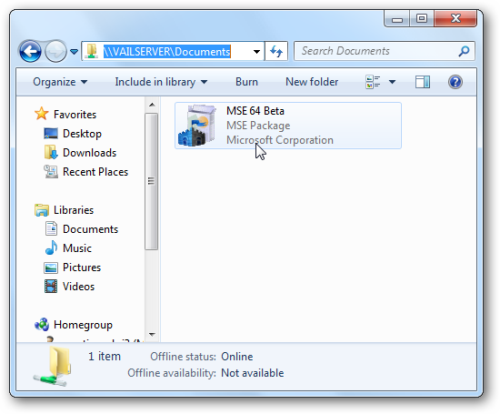Screen dimensions: 500x414
Task: Click the network folder icon in address bar
Action: tap(92, 51)
